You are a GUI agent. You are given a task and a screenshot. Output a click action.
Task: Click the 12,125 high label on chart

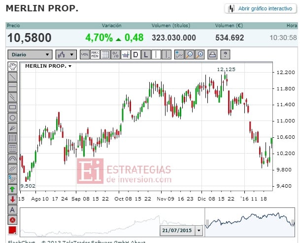point(226,70)
